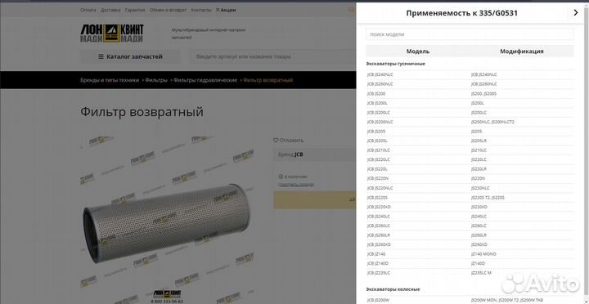The width and height of the screenshot is (589, 304).
Task: Select the JCB JZ140 model cell
Action: point(376,254)
